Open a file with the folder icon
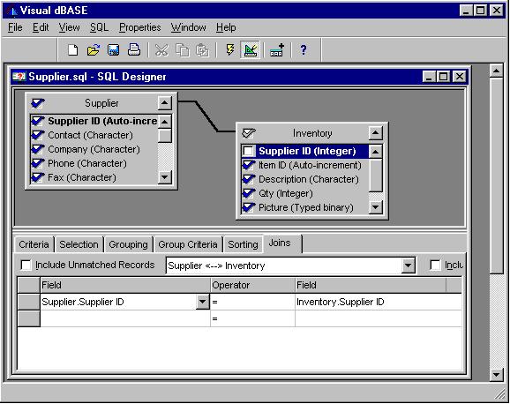 click(x=93, y=49)
